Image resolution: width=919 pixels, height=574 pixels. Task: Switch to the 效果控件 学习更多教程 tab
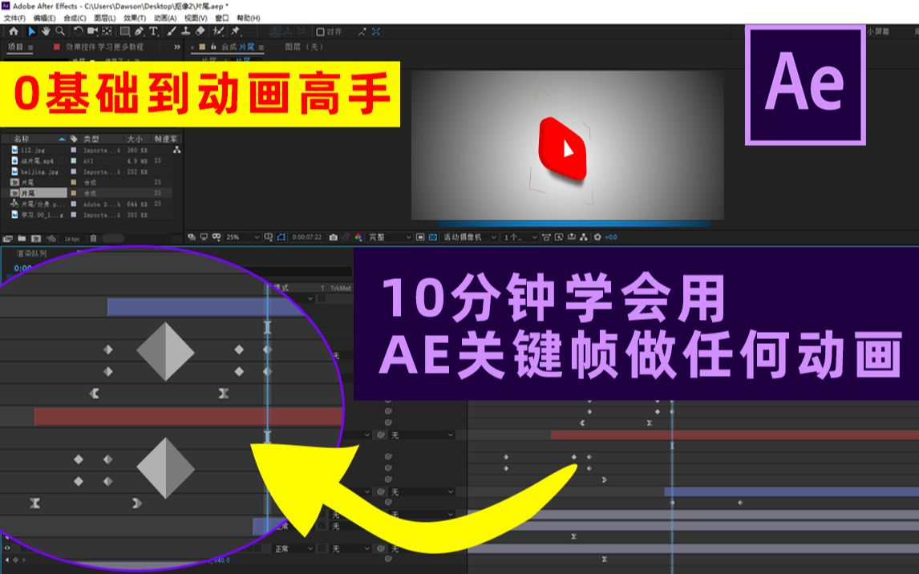tap(104, 46)
